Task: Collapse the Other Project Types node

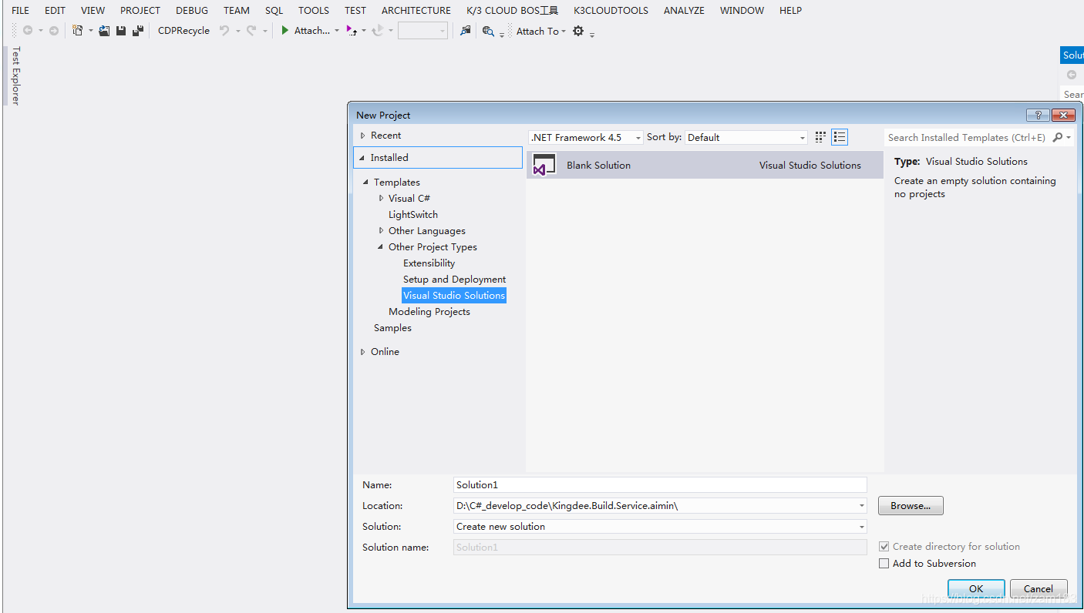Action: (x=381, y=247)
